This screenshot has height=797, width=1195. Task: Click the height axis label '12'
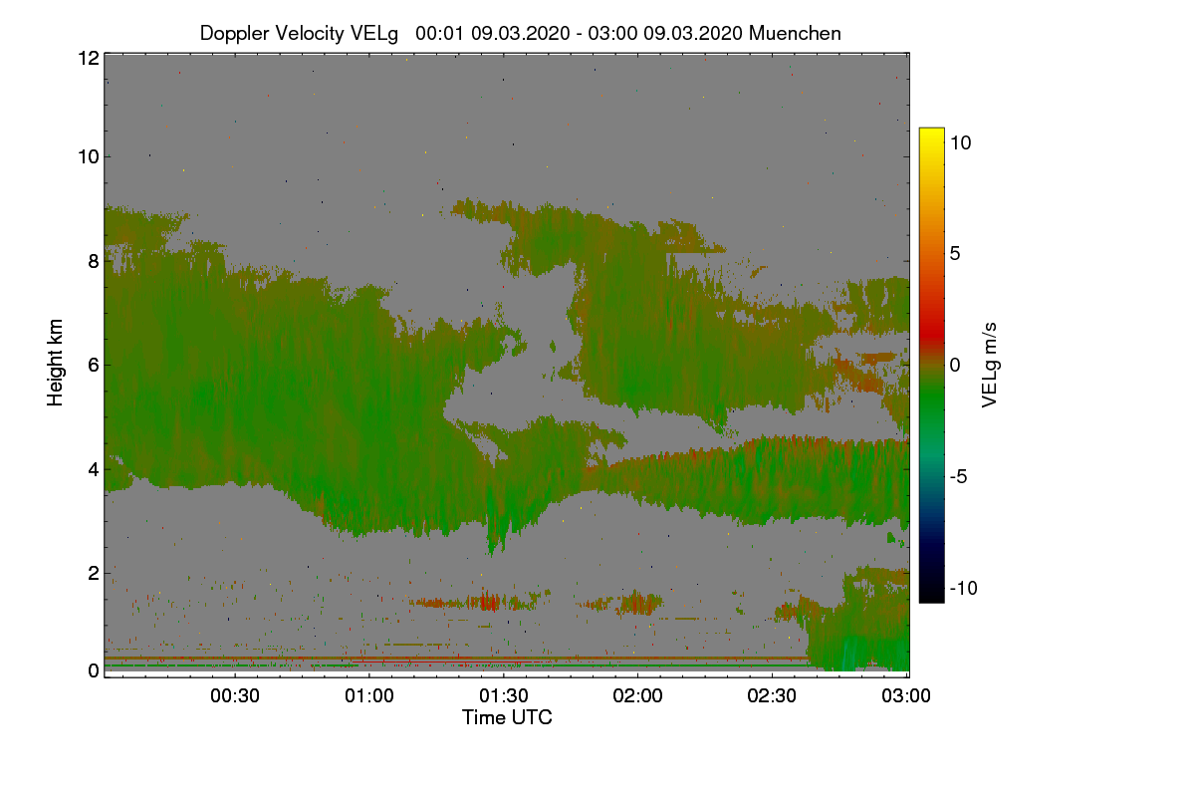[88, 58]
